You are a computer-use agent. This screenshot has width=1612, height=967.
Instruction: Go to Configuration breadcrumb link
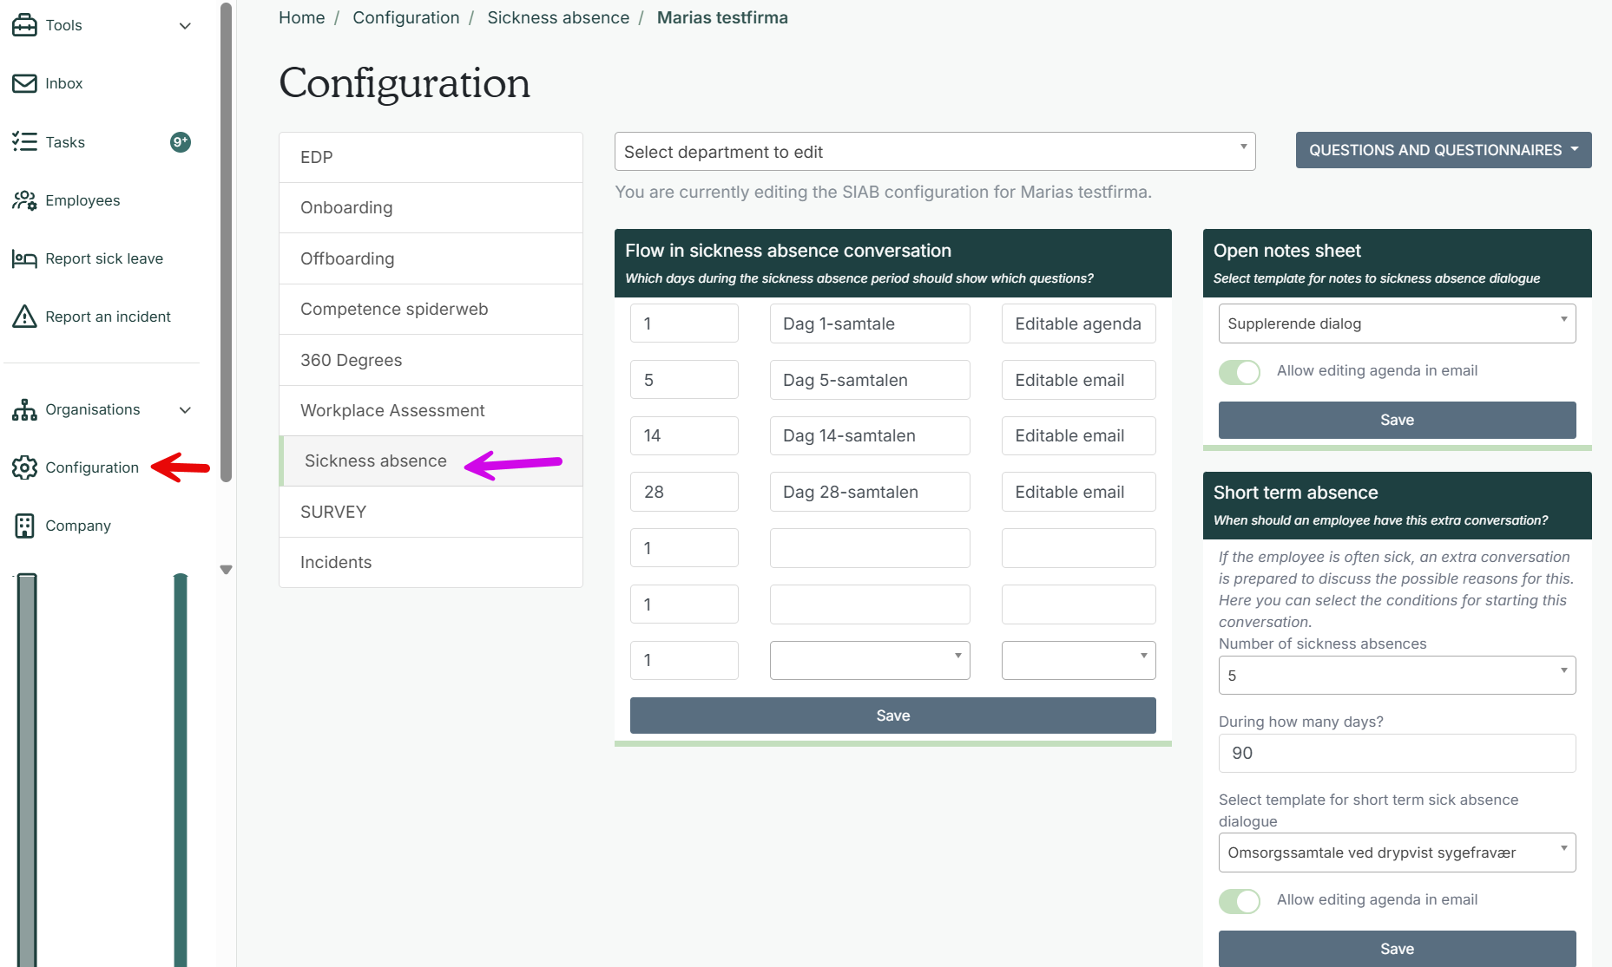tap(405, 17)
